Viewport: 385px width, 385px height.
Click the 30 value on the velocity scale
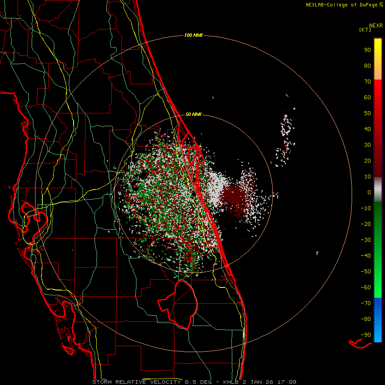coord(367,145)
